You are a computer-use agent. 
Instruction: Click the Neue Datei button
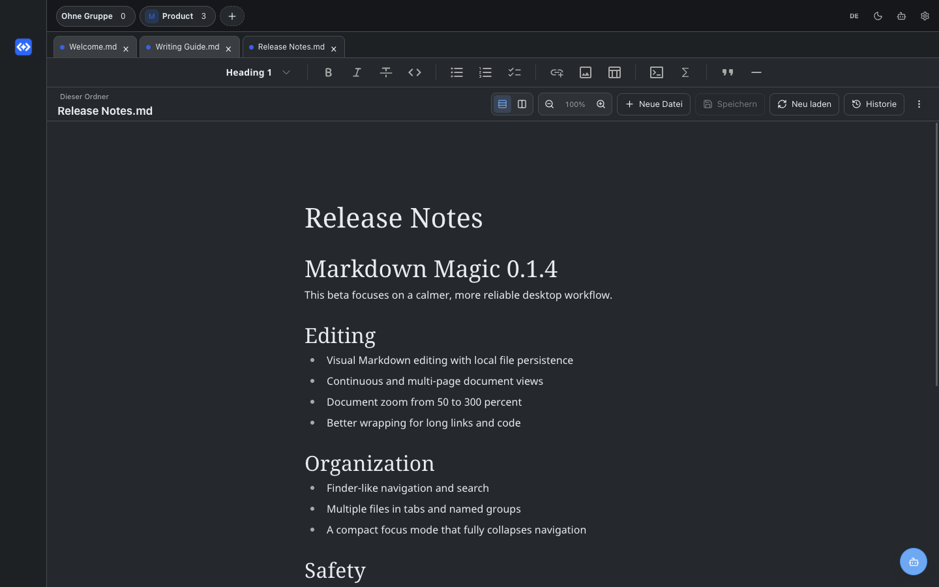(653, 104)
